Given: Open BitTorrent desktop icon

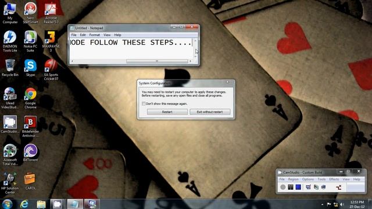Looking at the screenshot, I should tap(30, 153).
